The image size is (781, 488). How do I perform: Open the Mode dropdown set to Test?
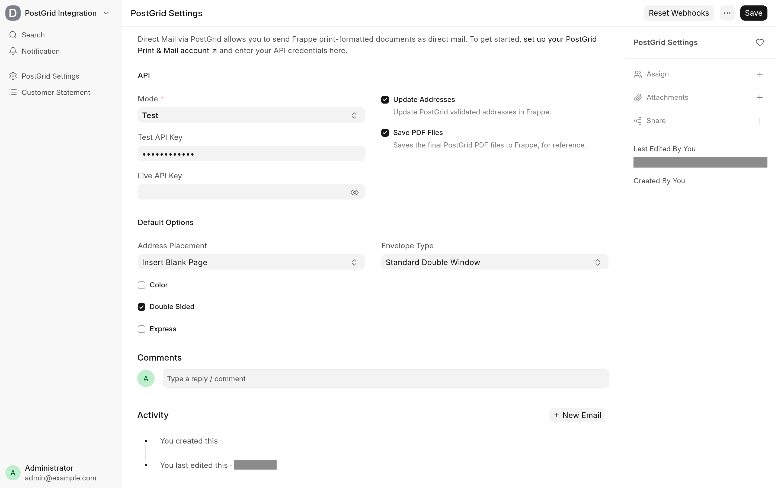(251, 115)
